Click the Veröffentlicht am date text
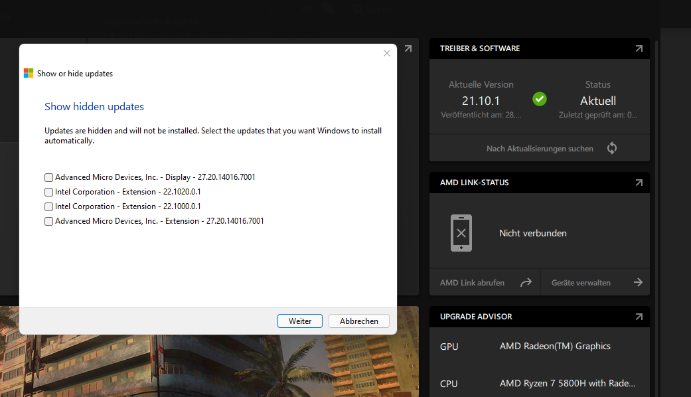 click(x=481, y=115)
